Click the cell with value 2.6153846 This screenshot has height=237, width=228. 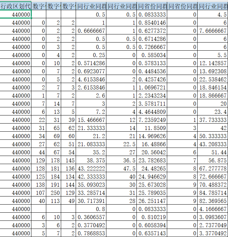pyautogui.click(x=91, y=87)
